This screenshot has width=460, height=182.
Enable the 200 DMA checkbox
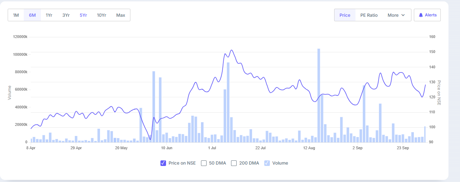pyautogui.click(x=234, y=163)
